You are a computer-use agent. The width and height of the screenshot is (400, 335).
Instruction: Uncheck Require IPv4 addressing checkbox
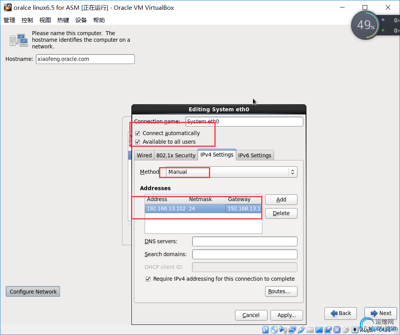point(148,279)
